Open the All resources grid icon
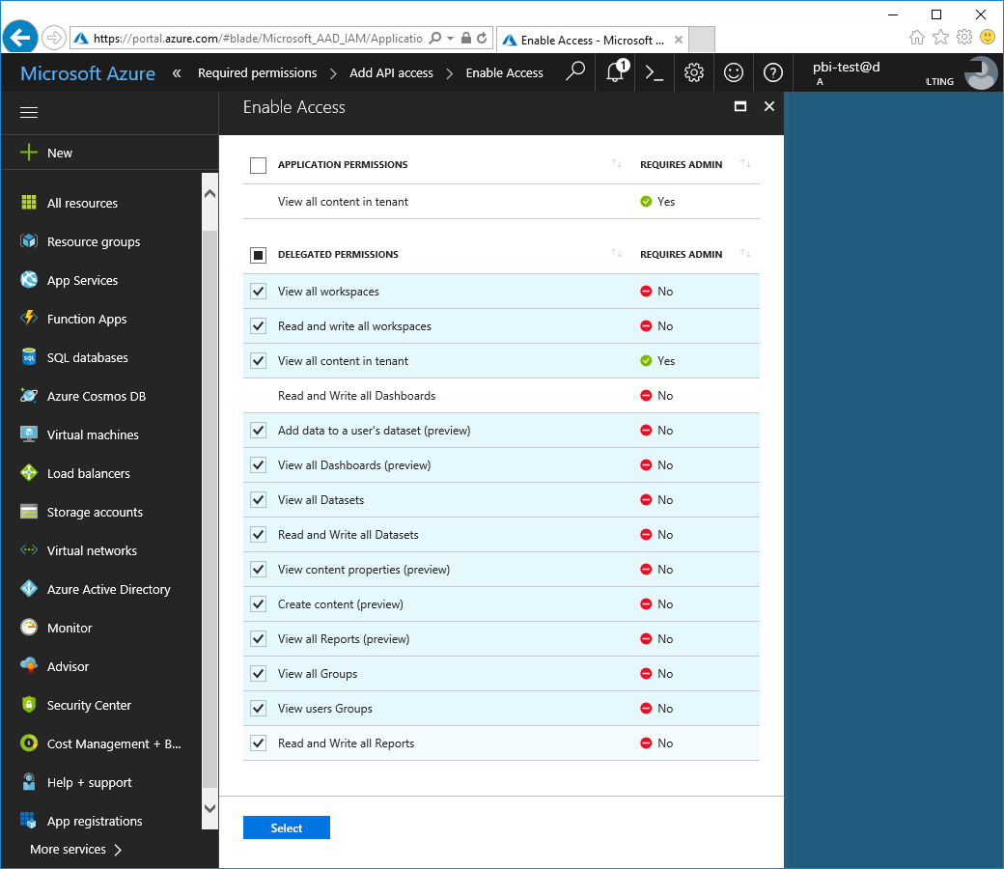 click(29, 203)
